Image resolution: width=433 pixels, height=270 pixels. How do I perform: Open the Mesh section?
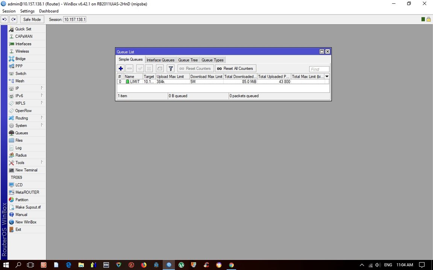(x=27, y=81)
